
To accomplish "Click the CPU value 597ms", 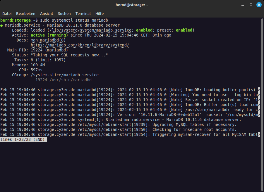I will (37, 70).
